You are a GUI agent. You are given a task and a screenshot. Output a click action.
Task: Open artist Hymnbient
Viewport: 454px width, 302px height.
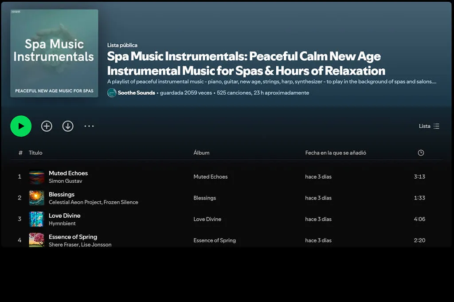pyautogui.click(x=62, y=224)
